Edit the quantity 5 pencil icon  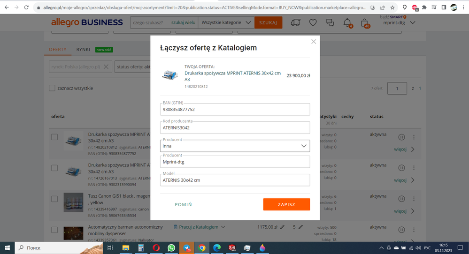tap(300, 227)
